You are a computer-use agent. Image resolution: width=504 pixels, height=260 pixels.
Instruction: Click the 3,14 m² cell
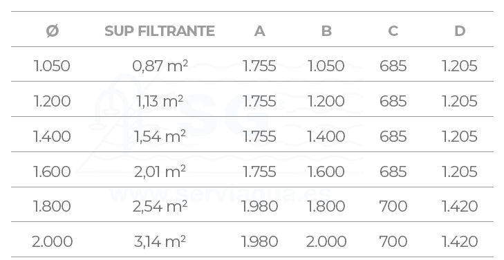160,241
